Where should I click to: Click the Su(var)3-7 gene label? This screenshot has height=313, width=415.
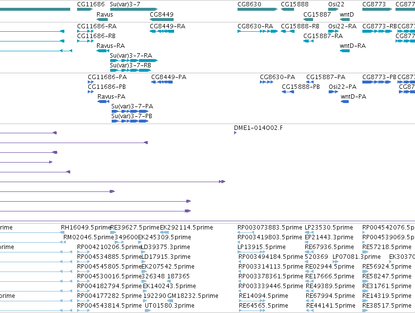(x=125, y=4)
